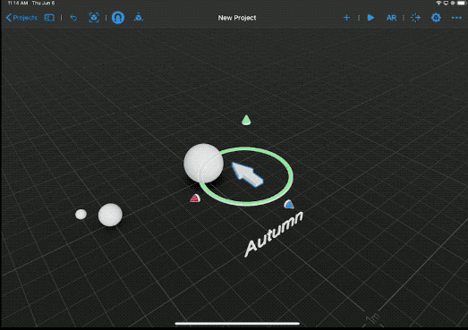Select the blue Z-axis arrow handle
The image size is (468, 330).
pyautogui.click(x=289, y=205)
